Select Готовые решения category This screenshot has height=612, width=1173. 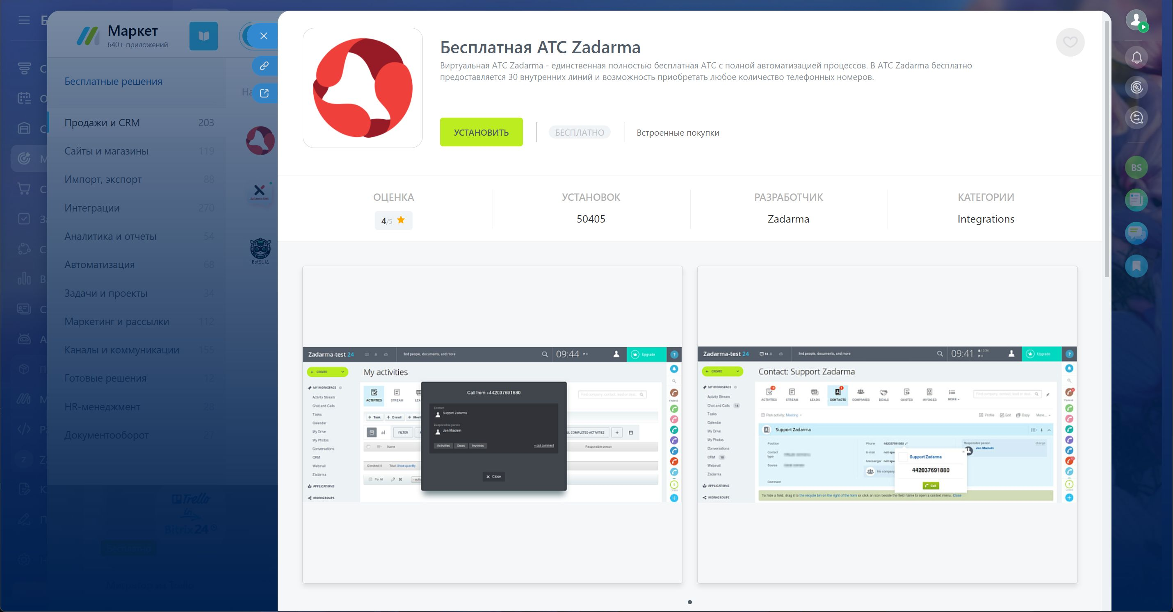click(x=139, y=378)
